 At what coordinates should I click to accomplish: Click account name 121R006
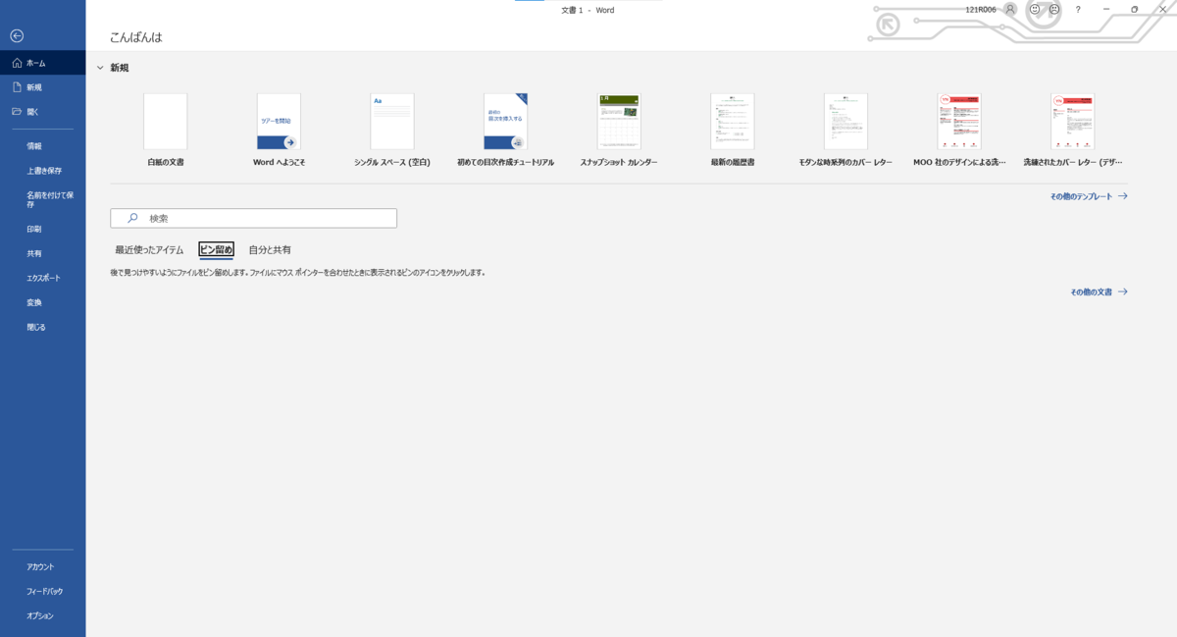coord(980,10)
